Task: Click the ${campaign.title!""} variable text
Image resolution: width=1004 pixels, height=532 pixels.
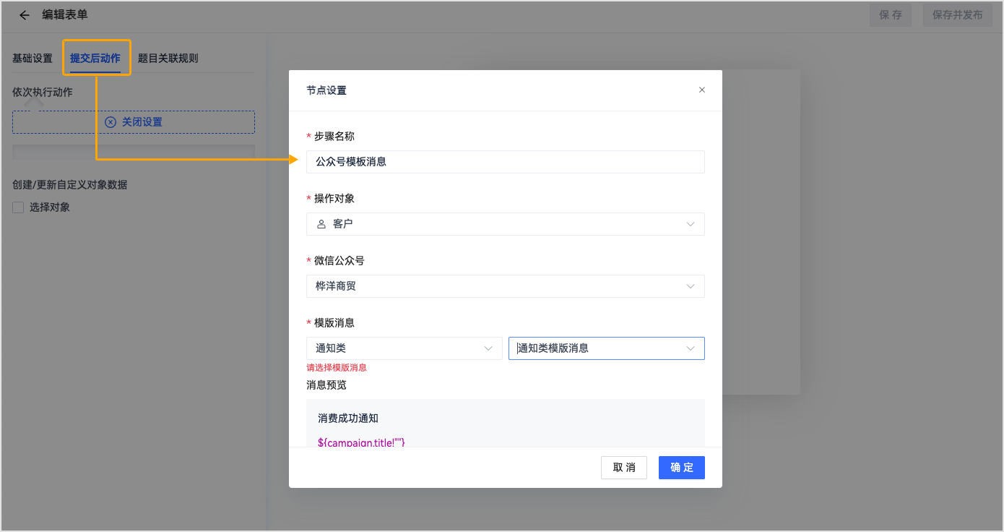Action: click(361, 441)
